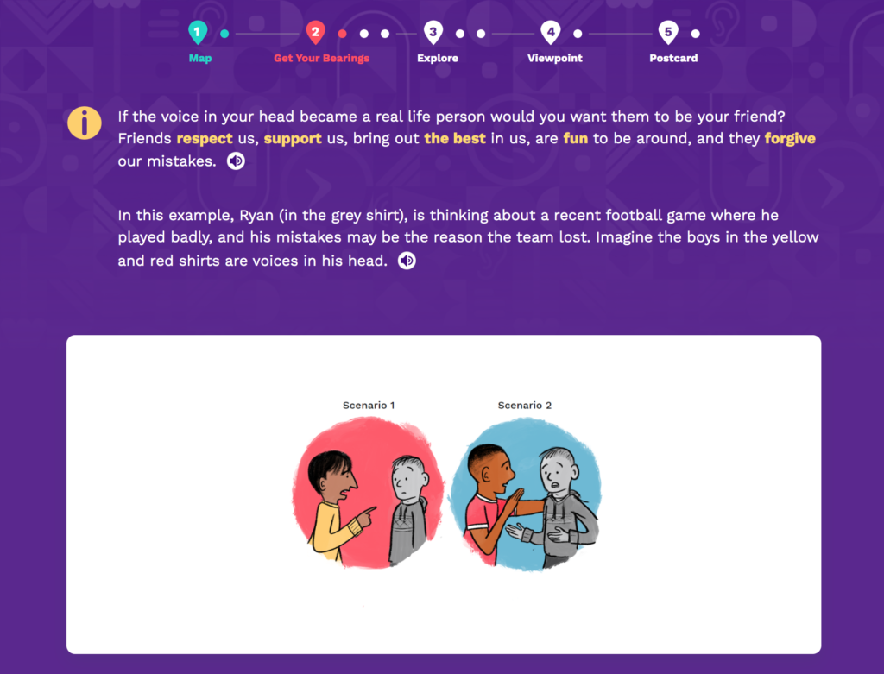Click the step 1 Map pin icon
This screenshot has width=884, height=674.
pos(198,33)
